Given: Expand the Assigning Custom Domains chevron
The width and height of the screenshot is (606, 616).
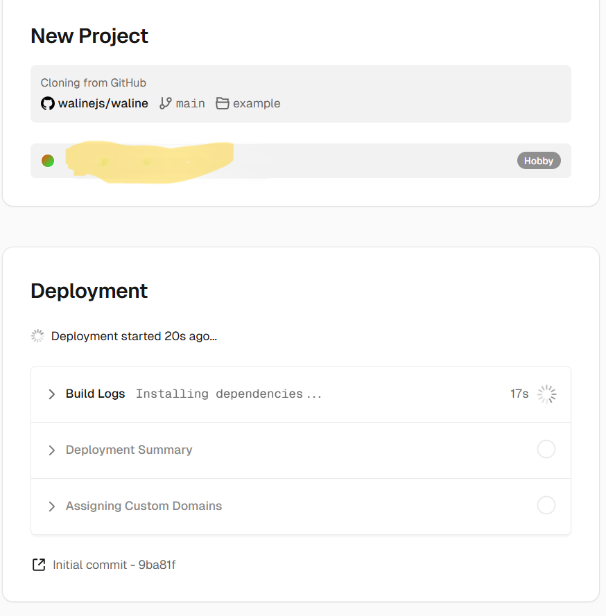Looking at the screenshot, I should pos(51,507).
